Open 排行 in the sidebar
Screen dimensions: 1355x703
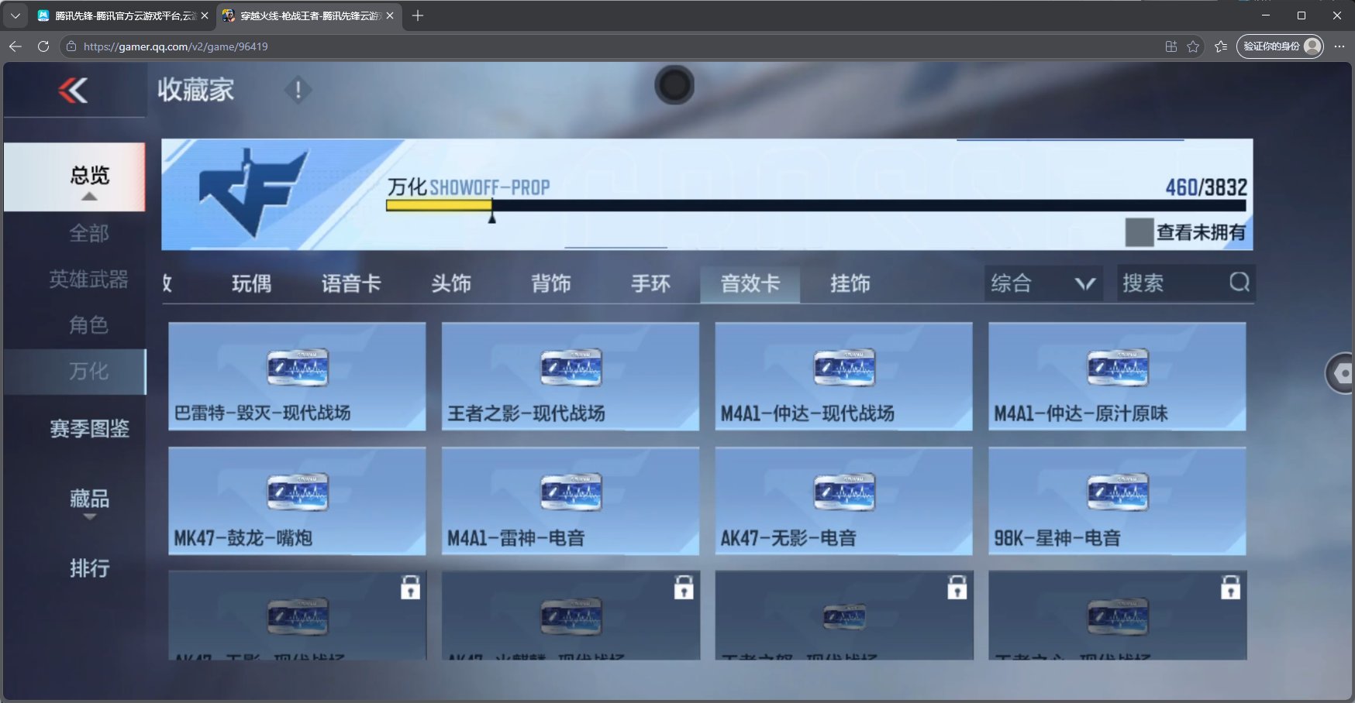pyautogui.click(x=90, y=568)
